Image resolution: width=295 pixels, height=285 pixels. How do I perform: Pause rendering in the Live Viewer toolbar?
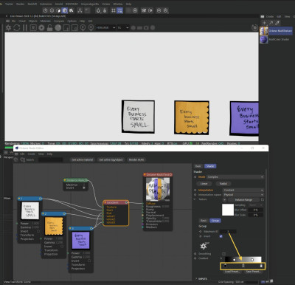(x=25, y=27)
